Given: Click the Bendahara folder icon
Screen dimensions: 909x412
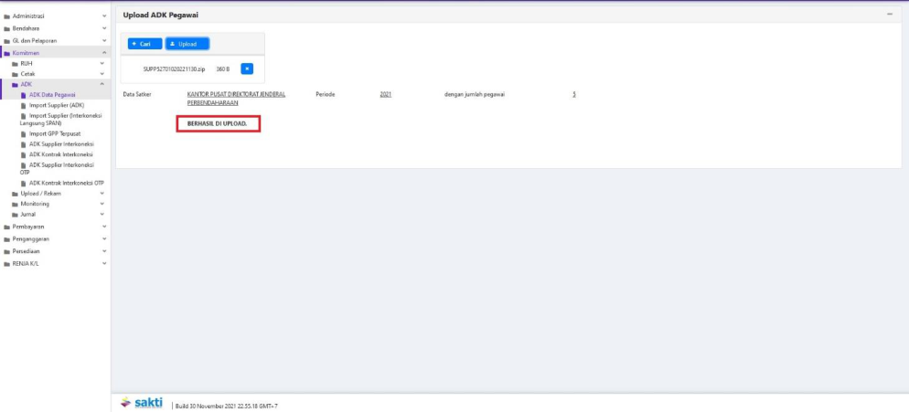Looking at the screenshot, I should point(6,29).
